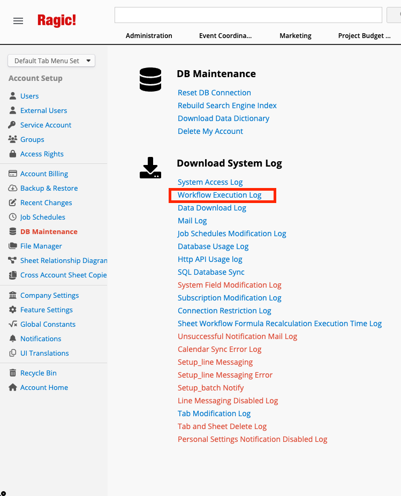The image size is (401, 496).
Task: Open the Default Tab Menu Set dropdown
Action: pos(51,61)
